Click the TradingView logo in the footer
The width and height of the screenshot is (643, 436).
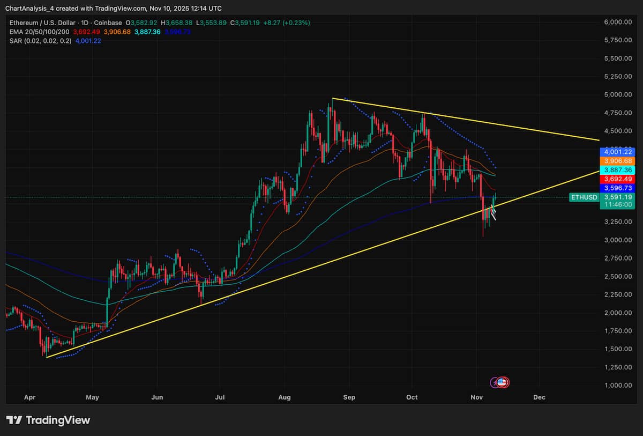[48, 420]
